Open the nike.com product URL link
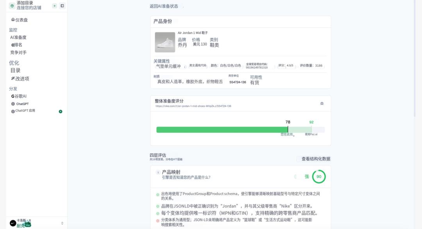The image size is (422, 229). pyautogui.click(x=193, y=106)
